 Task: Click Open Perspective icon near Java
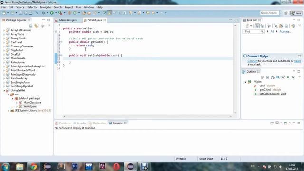coord(286,13)
